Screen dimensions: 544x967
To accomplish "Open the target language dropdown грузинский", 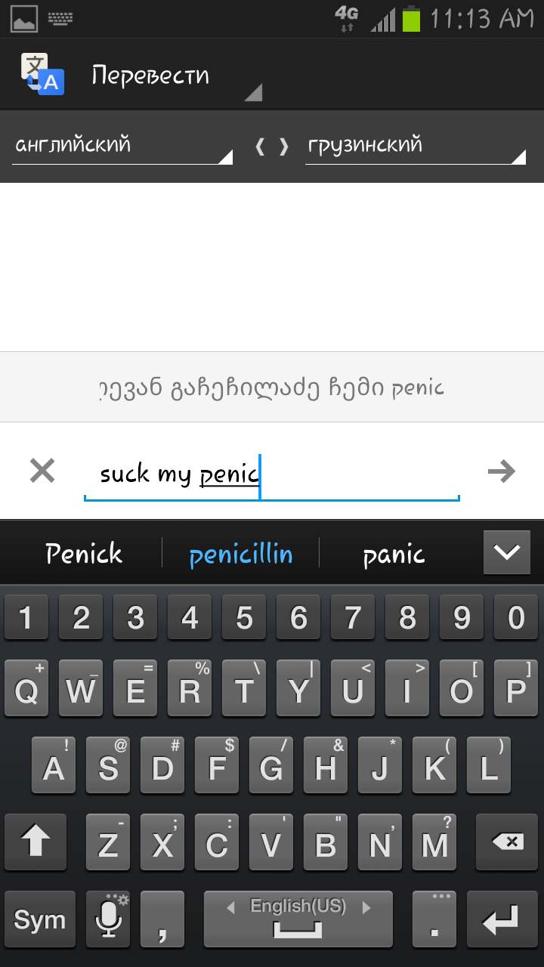I will 416,146.
